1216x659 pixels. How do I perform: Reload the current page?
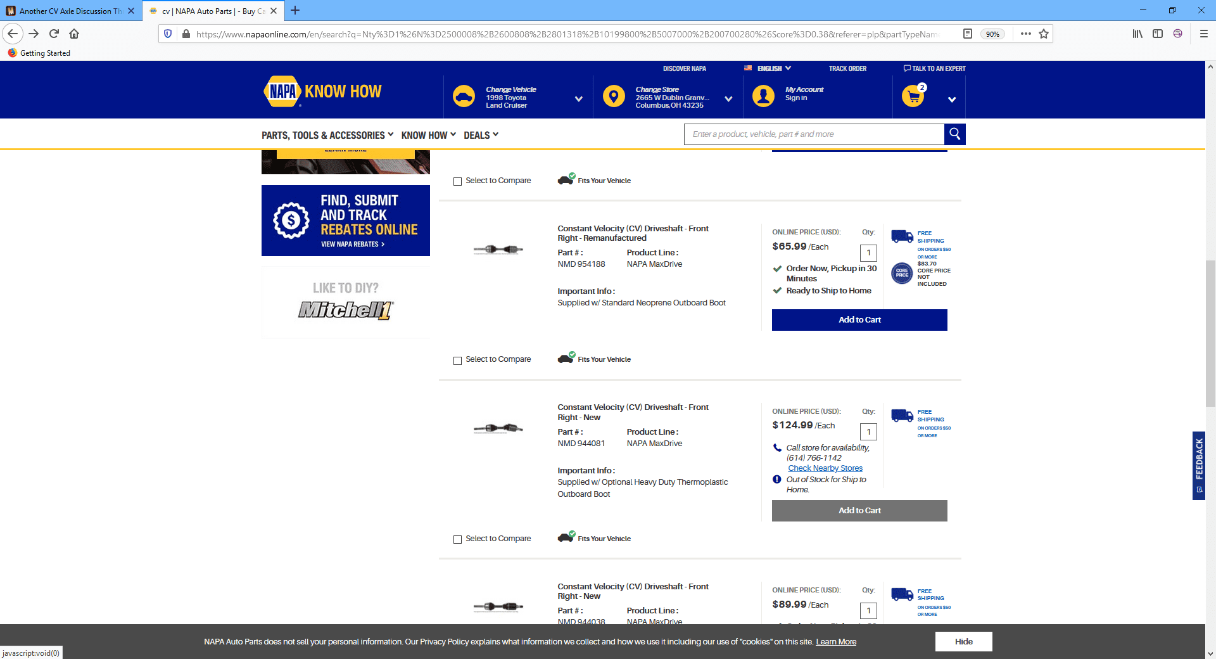[54, 34]
